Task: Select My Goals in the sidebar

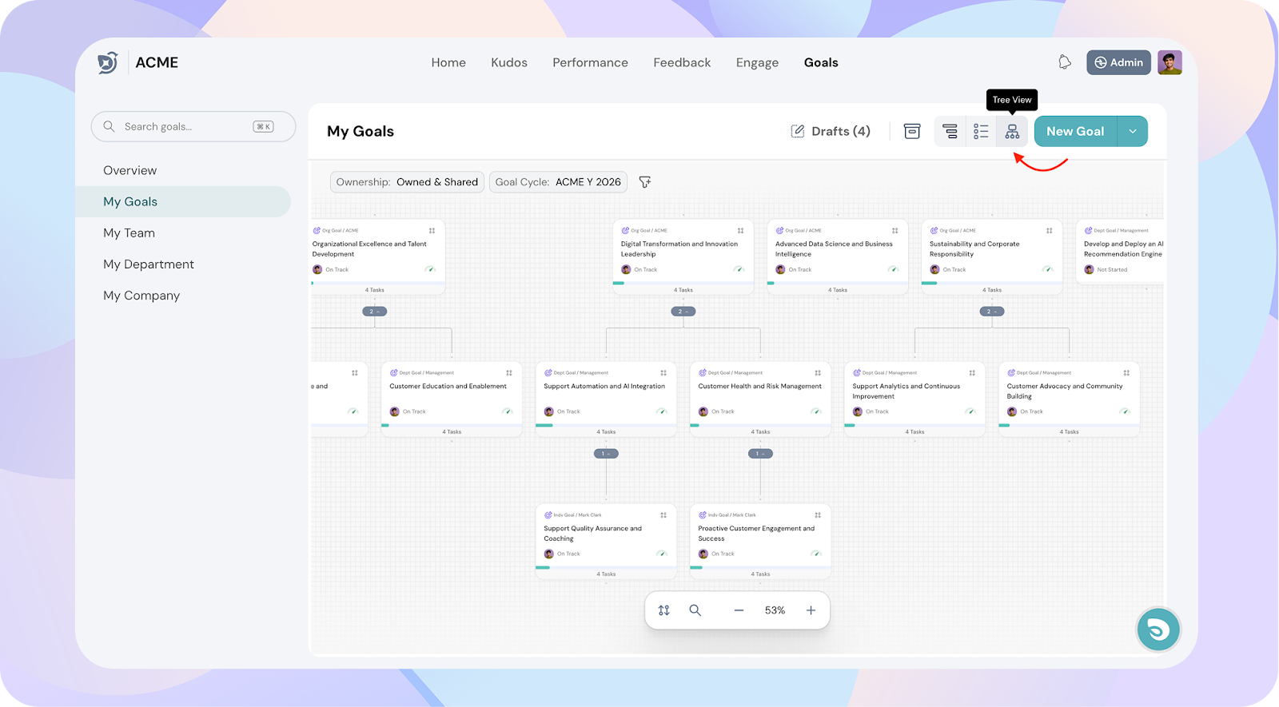Action: point(183,201)
